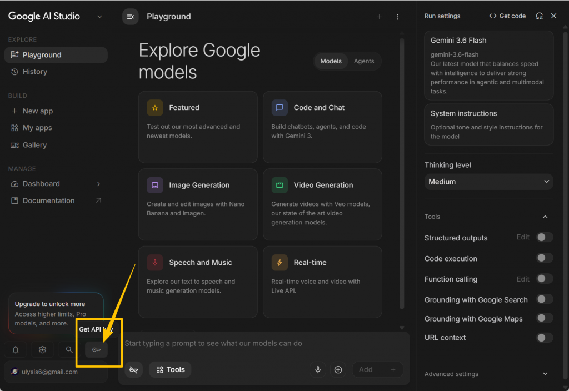
Task: Click the circled plus insert media icon
Action: click(x=338, y=369)
